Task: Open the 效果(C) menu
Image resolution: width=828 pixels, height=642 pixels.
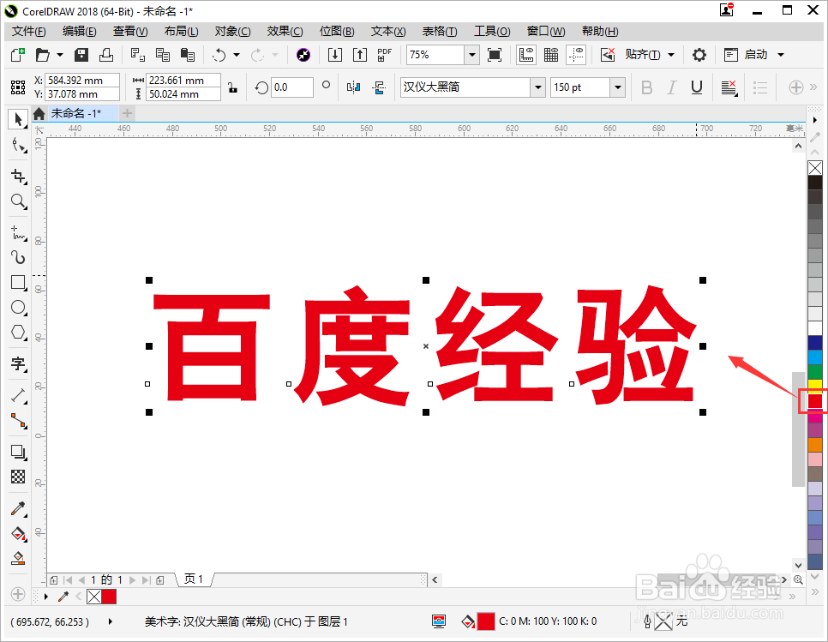Action: [x=285, y=31]
